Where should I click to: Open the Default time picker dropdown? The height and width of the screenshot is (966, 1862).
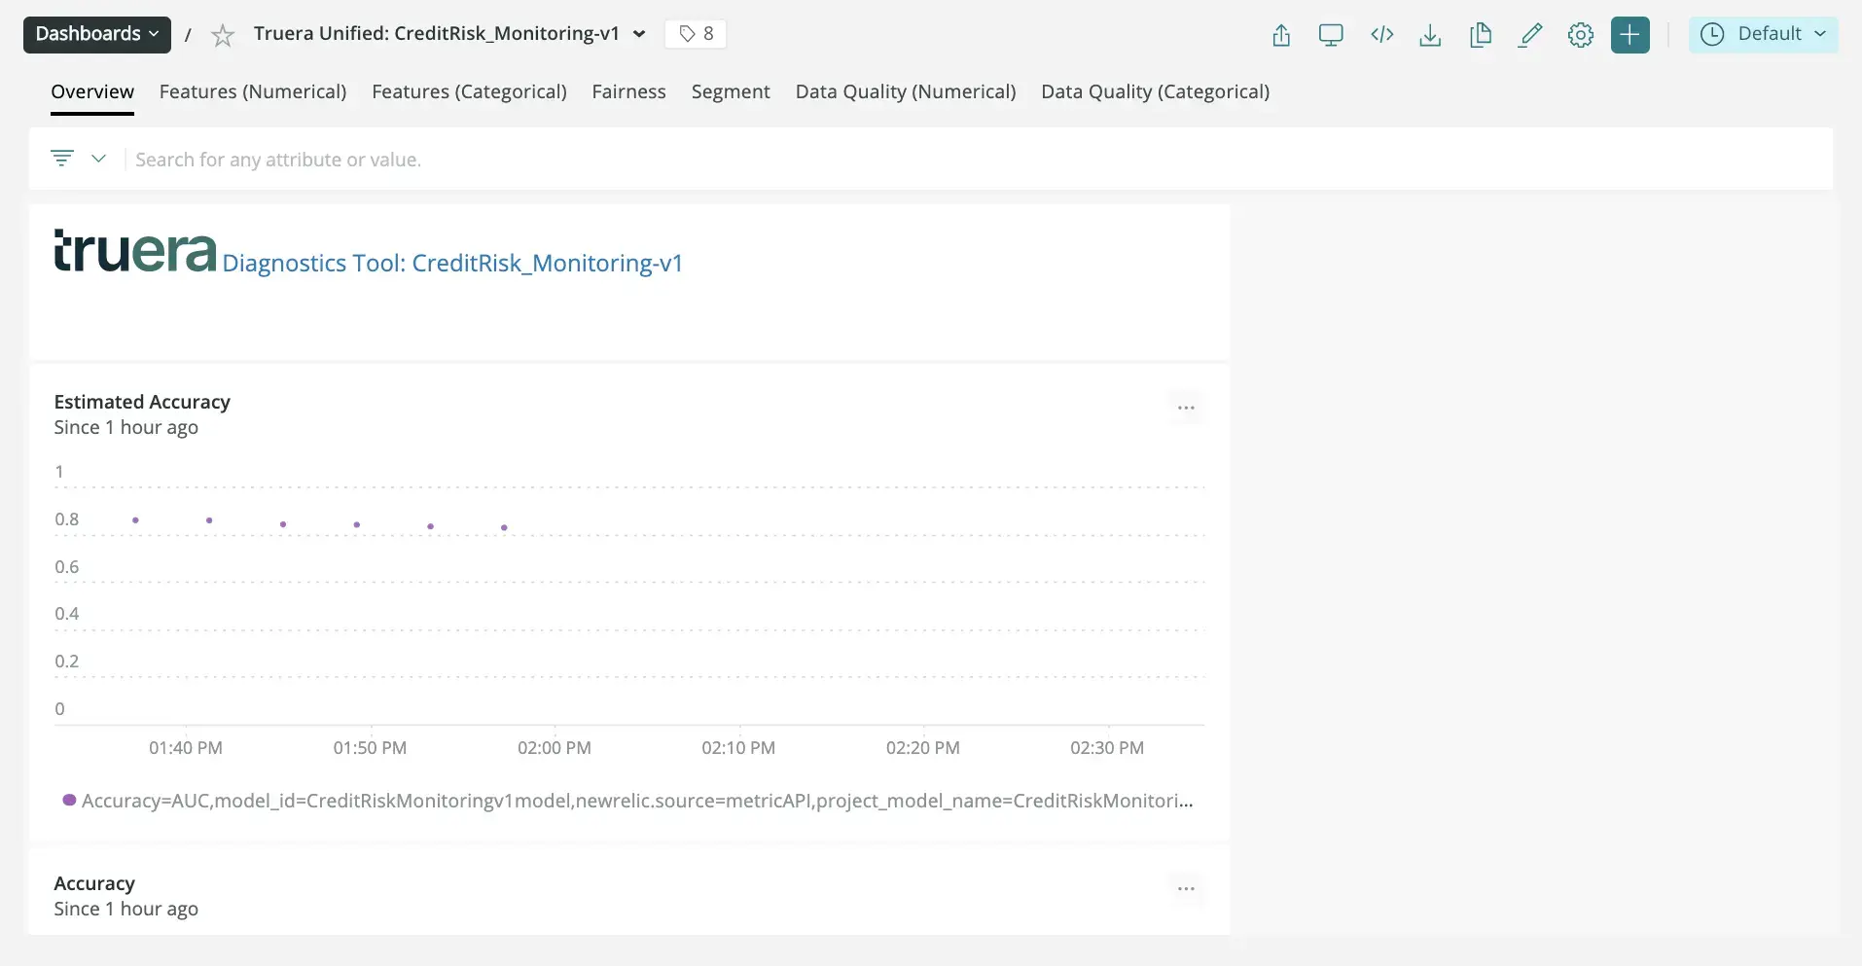1763,34
